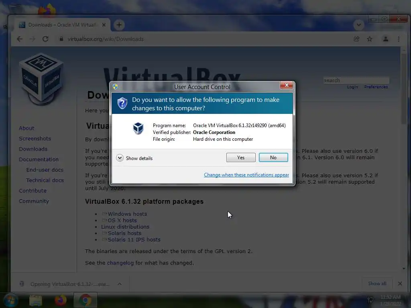Open the changelog link

point(120,263)
